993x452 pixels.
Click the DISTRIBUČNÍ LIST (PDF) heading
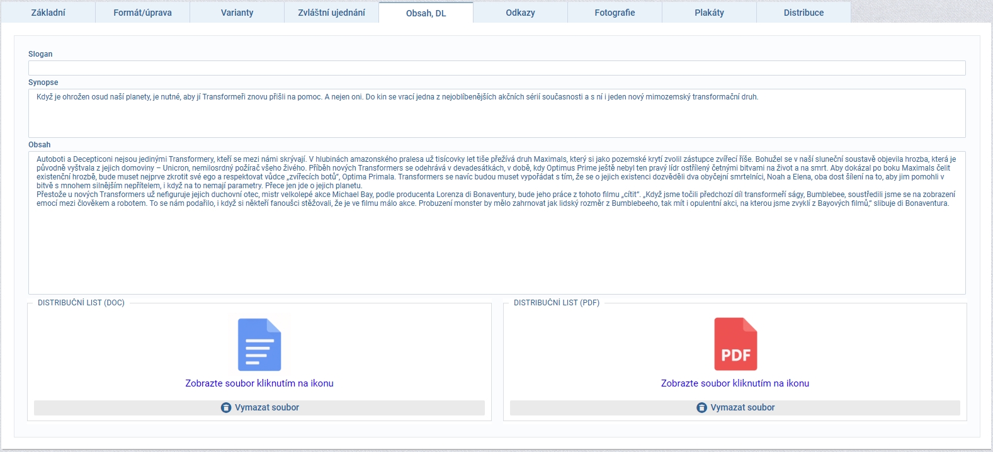[x=557, y=303]
